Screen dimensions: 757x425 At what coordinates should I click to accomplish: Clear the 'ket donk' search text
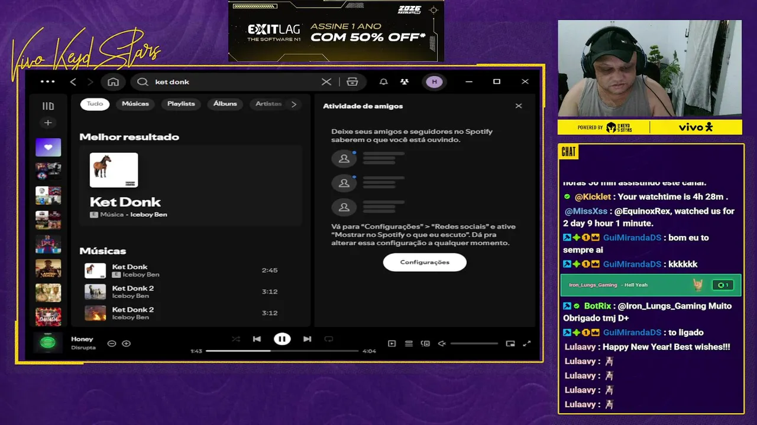coord(326,82)
